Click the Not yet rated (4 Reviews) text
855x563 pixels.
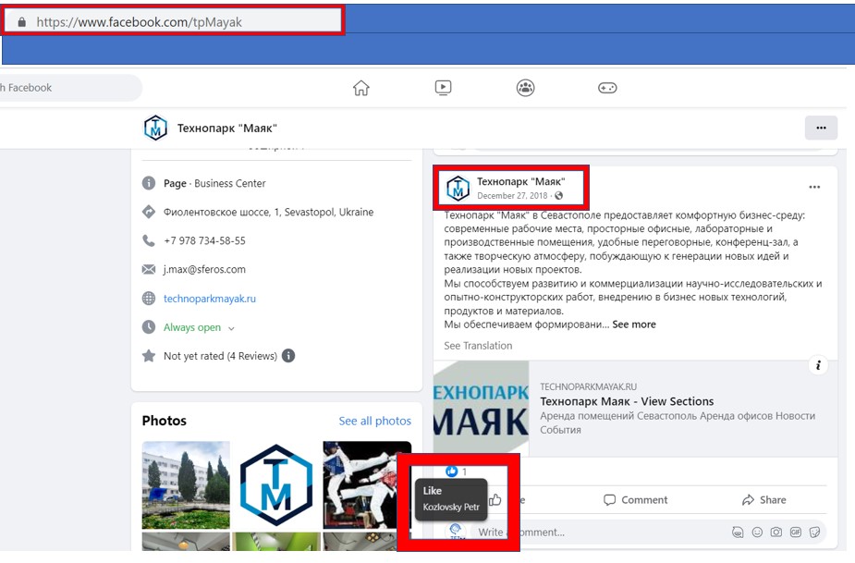[x=220, y=356]
